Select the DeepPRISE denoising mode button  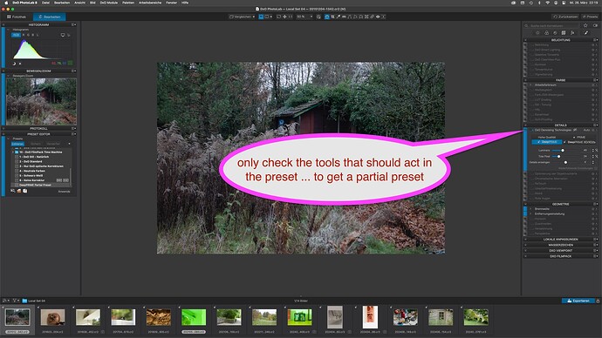[x=547, y=142]
